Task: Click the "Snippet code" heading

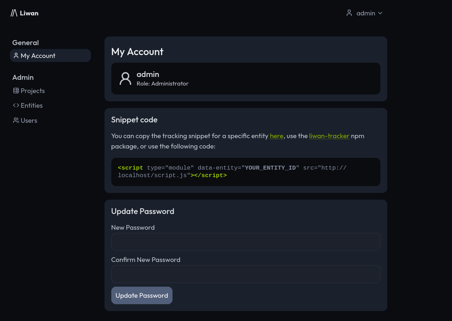Action: pyautogui.click(x=134, y=120)
